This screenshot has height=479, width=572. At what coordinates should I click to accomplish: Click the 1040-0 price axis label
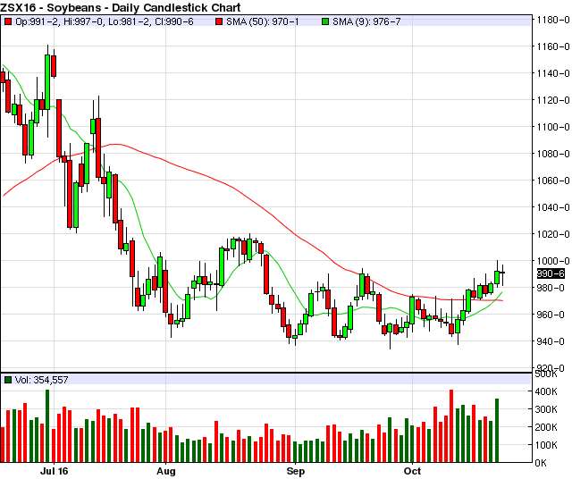click(552, 207)
